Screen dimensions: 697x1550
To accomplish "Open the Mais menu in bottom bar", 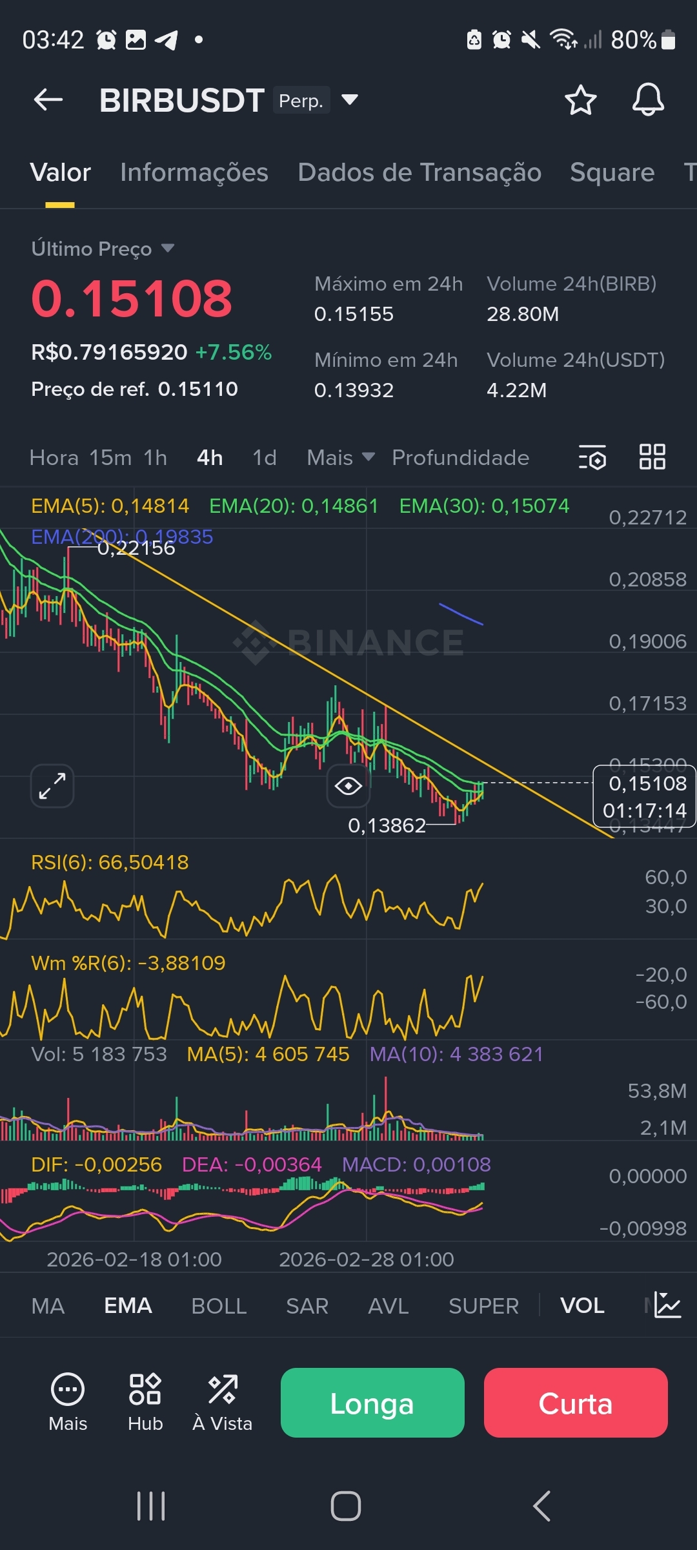I will [x=68, y=1403].
